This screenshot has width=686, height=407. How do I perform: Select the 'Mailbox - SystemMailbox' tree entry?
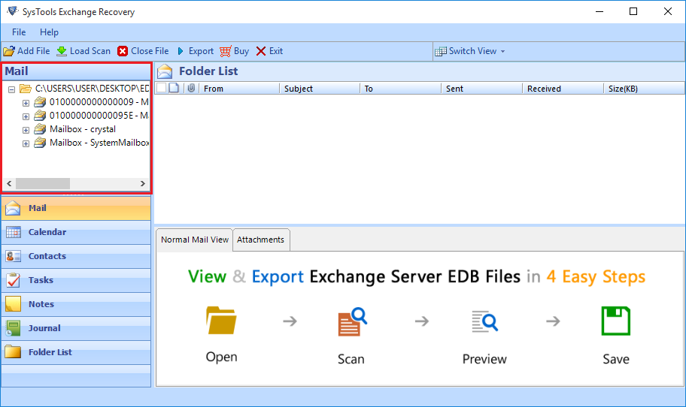pos(99,143)
